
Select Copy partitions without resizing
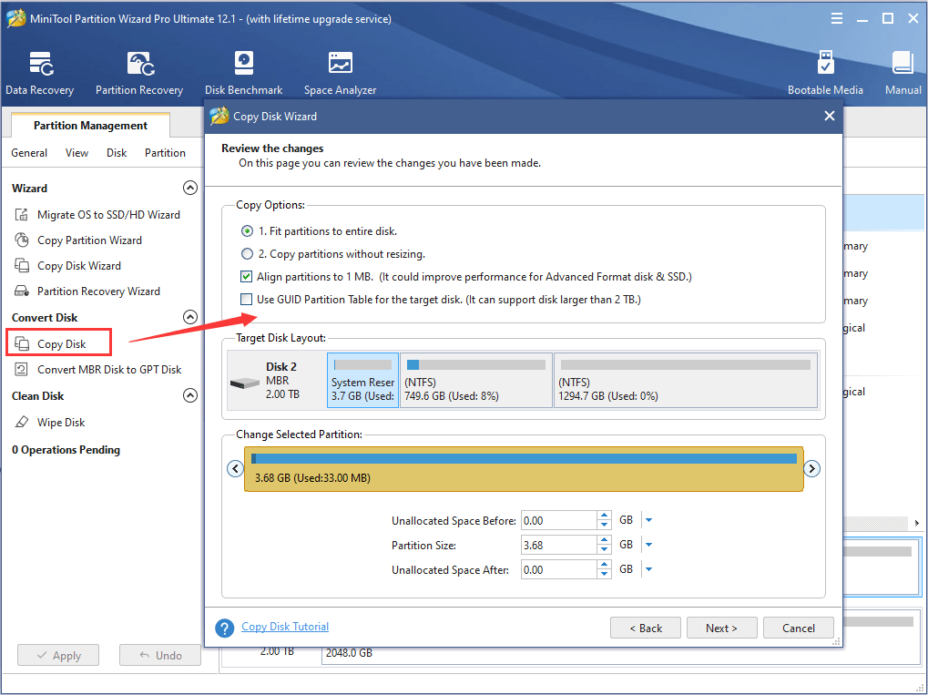click(x=247, y=254)
